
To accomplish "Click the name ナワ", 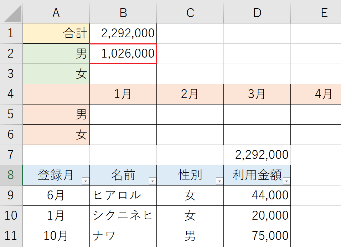I will (x=104, y=236).
